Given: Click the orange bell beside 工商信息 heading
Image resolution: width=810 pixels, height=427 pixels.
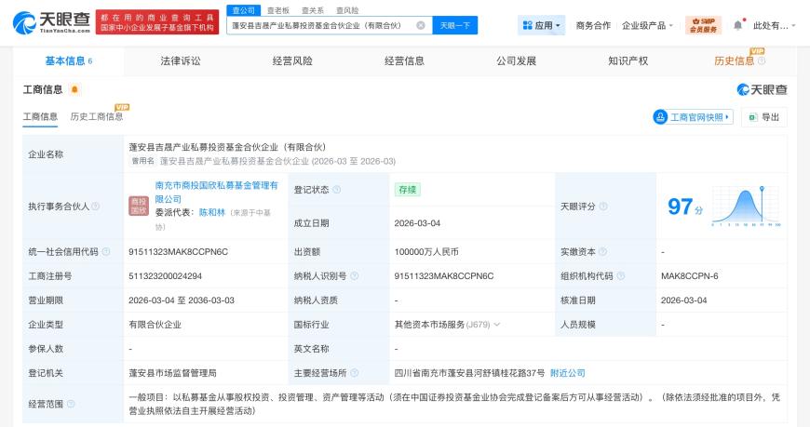Looking at the screenshot, I should (x=74, y=90).
